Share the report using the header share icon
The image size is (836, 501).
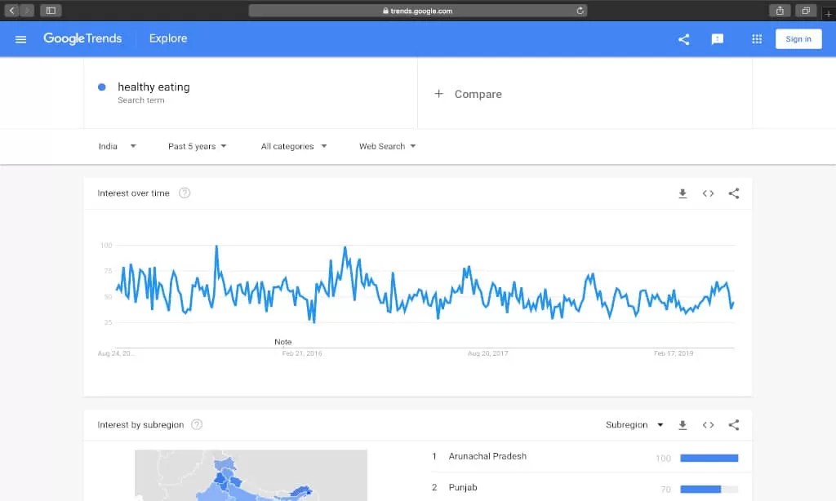(x=683, y=38)
